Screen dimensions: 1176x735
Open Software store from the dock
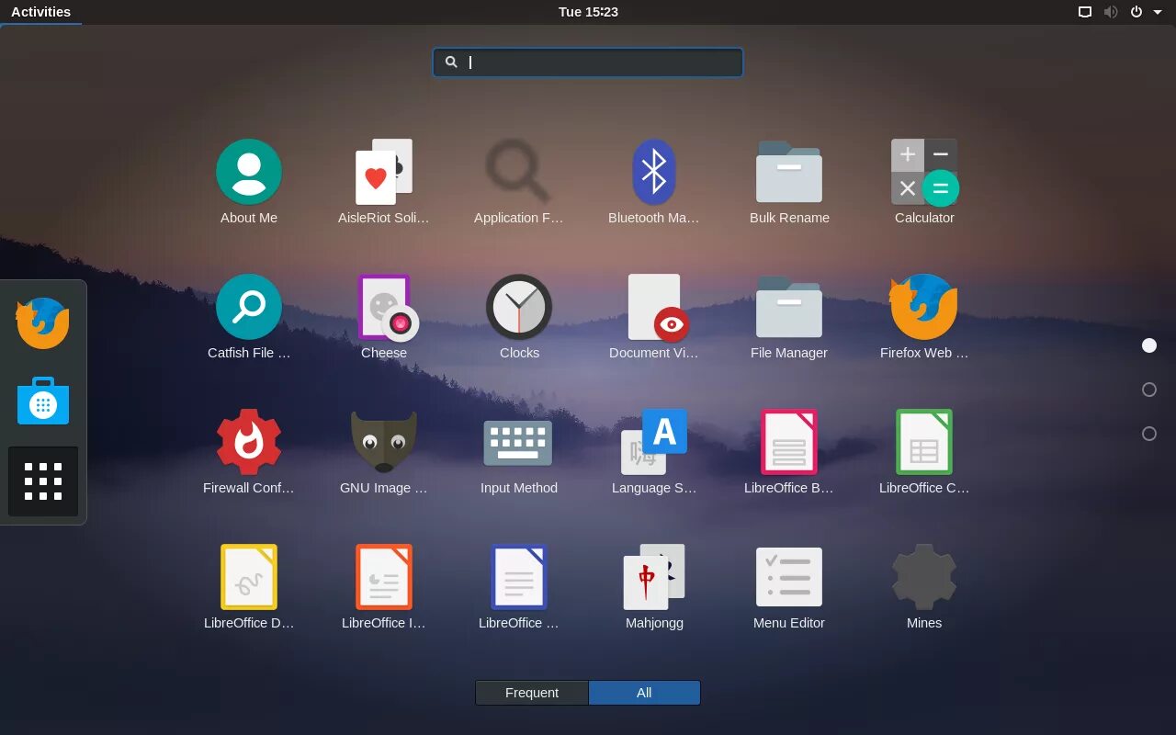click(43, 401)
